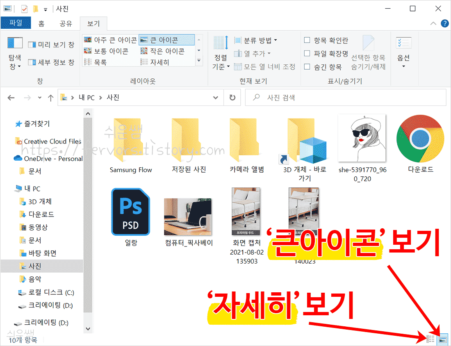Open the 파일 ribbon tab
Viewport: 451px width, 346px height.
[16, 23]
